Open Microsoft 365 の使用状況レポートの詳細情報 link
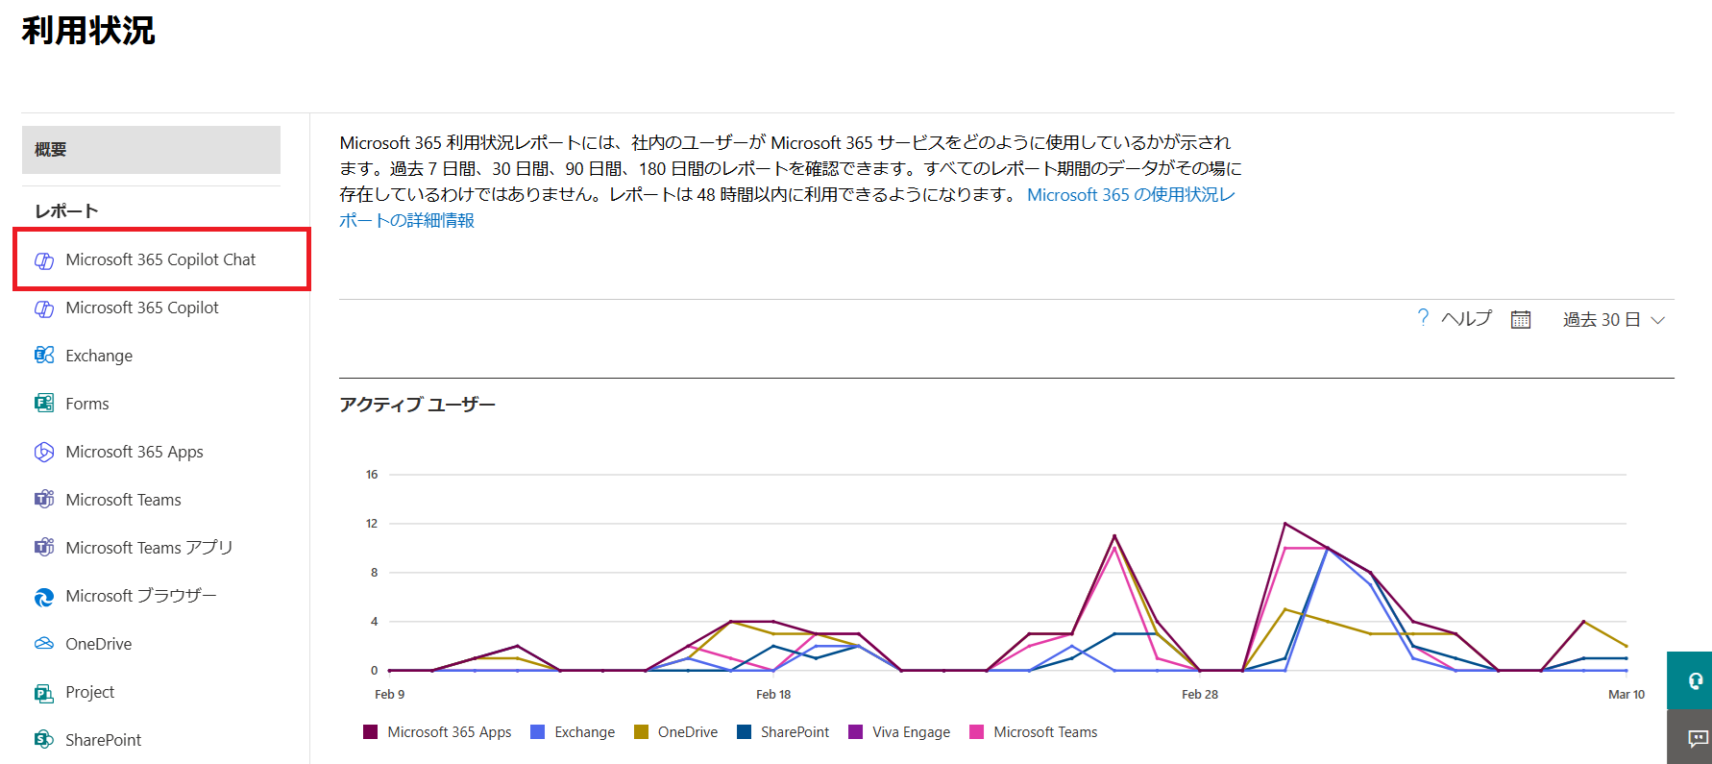1712x764 pixels. coord(788,208)
